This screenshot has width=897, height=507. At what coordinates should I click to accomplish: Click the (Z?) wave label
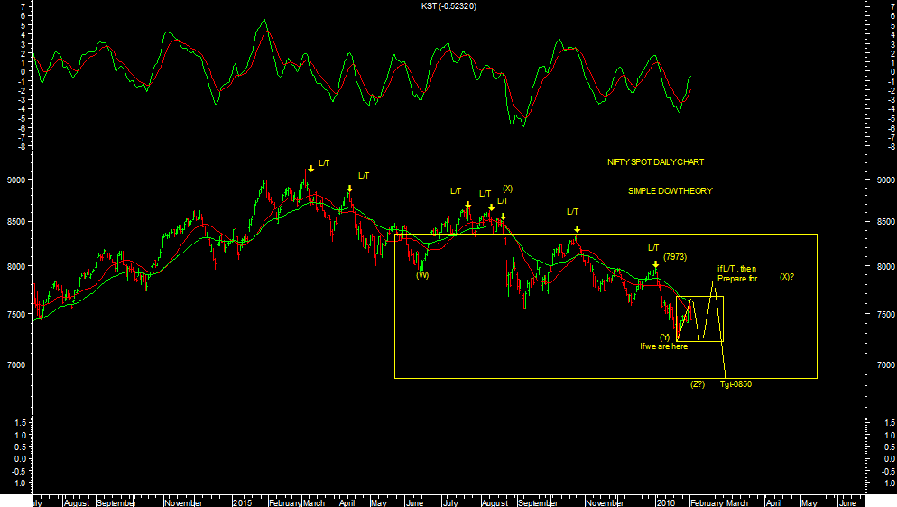[x=698, y=384]
